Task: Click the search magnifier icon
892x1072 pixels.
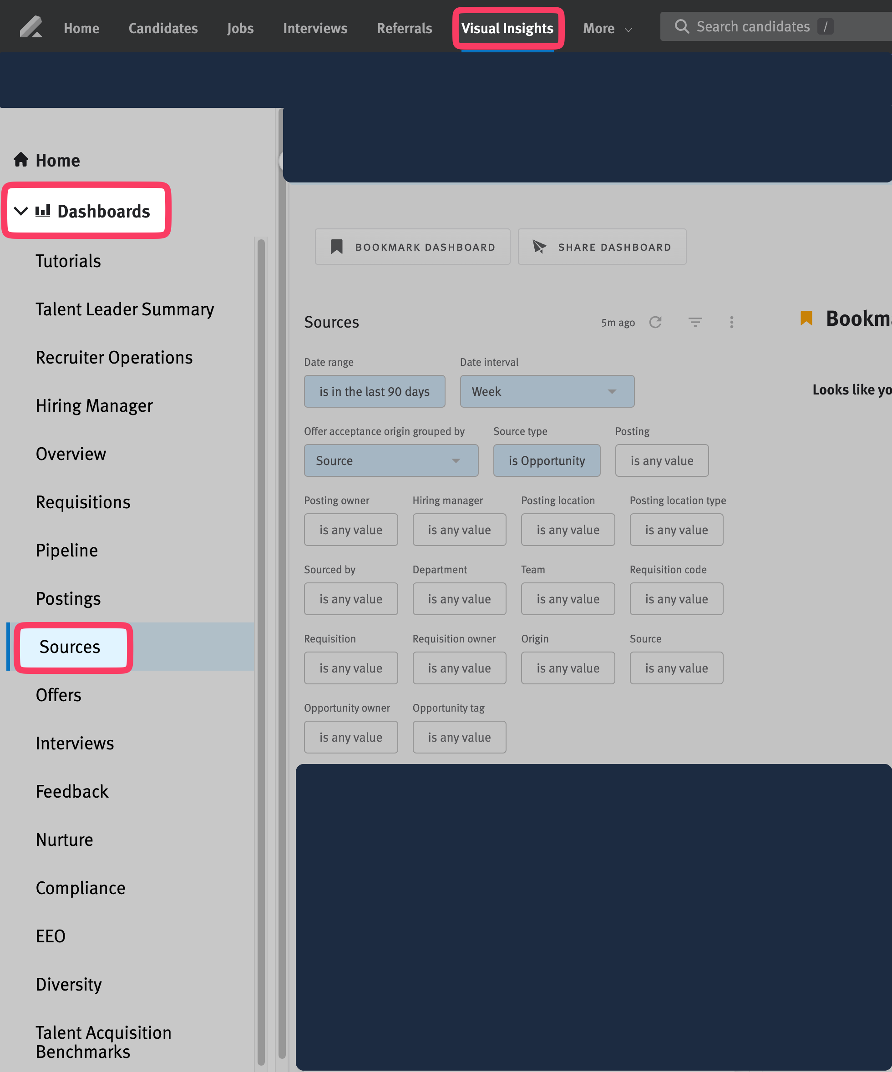Action: [681, 26]
